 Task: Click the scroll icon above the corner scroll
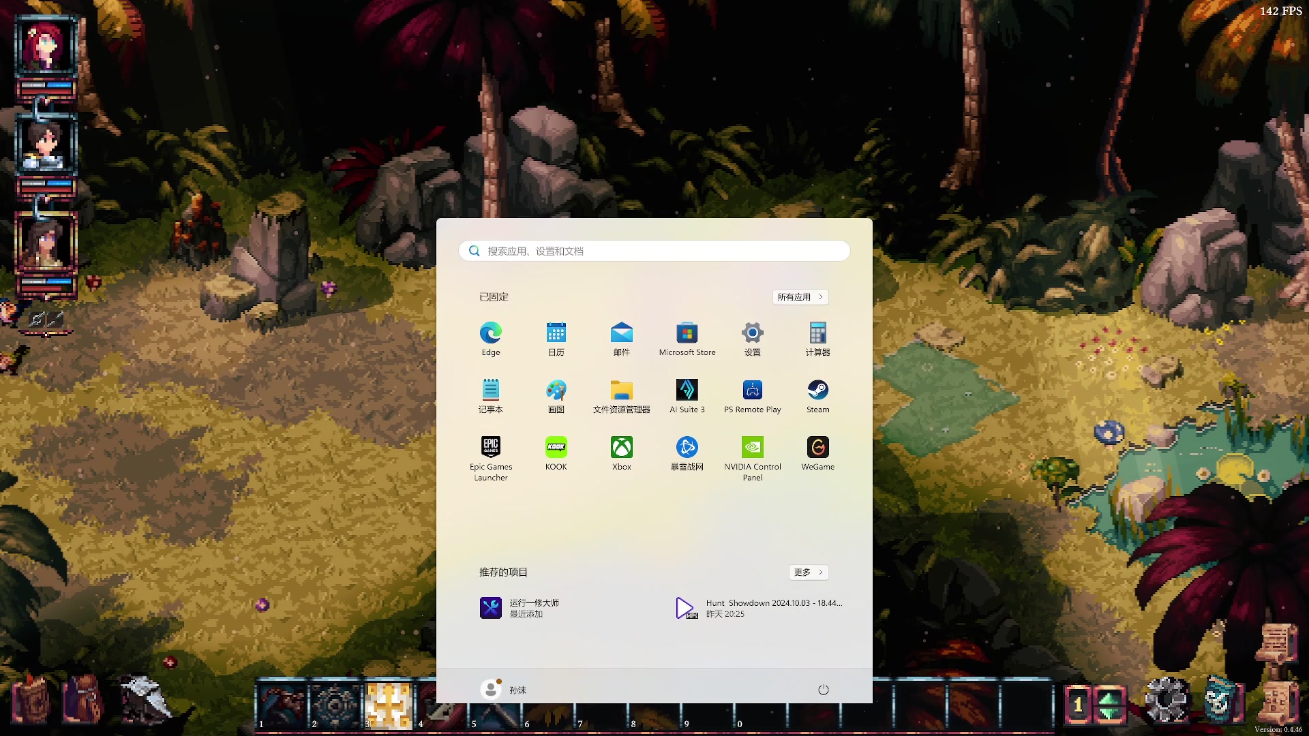[1278, 643]
